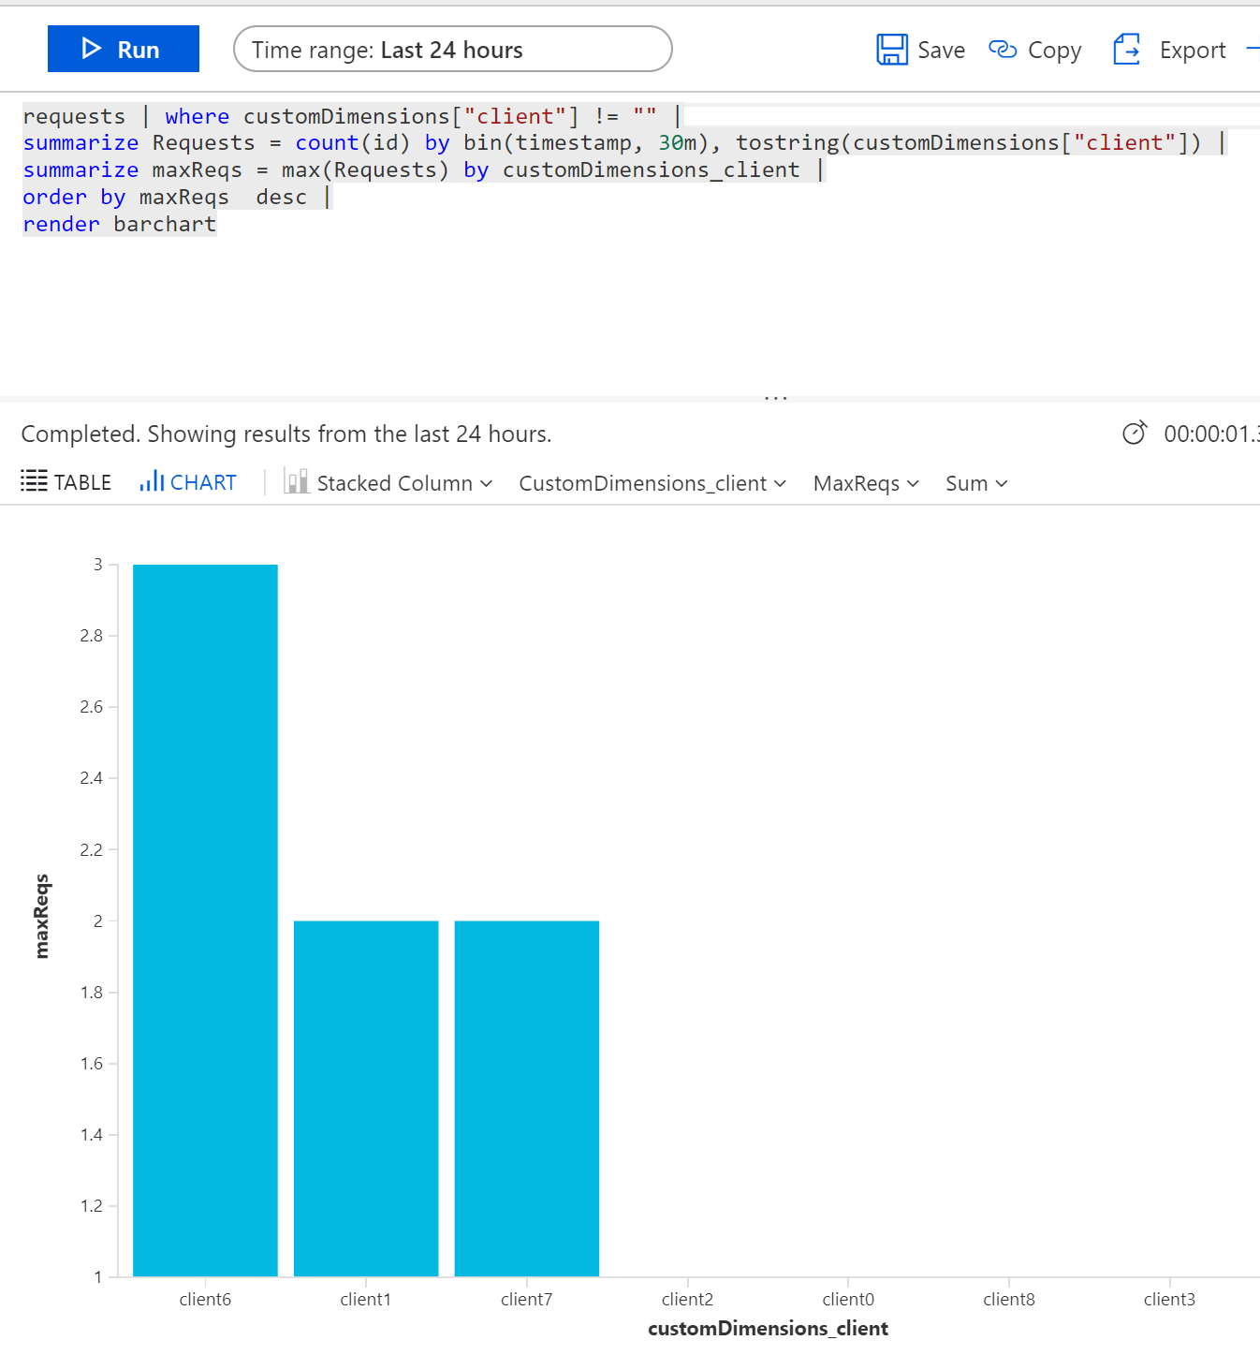Click the client6 bar in the chart
1260x1355 pixels.
205,920
